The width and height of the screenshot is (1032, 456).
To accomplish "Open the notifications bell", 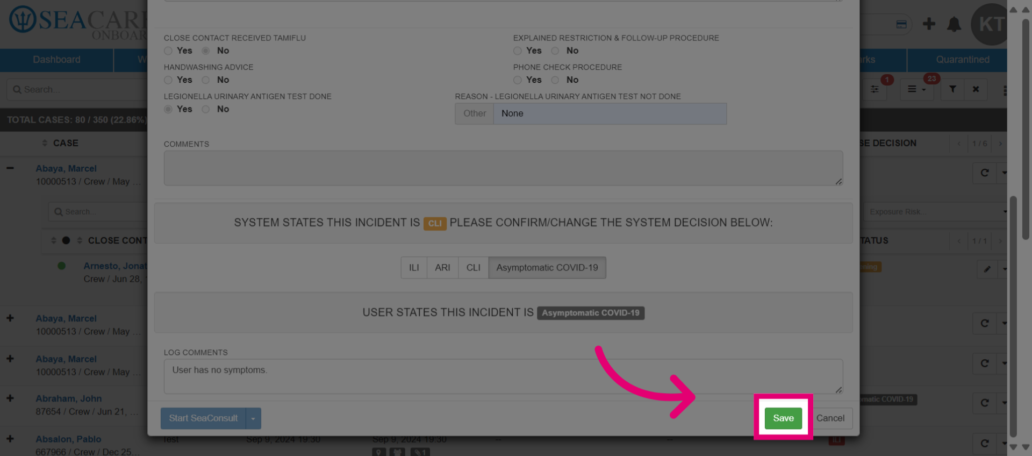I will [954, 24].
